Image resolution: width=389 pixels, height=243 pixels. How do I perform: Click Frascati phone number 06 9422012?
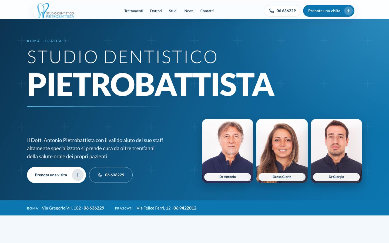185,208
